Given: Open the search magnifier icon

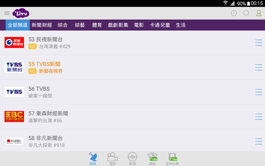Looking at the screenshot, I should click(x=246, y=13).
